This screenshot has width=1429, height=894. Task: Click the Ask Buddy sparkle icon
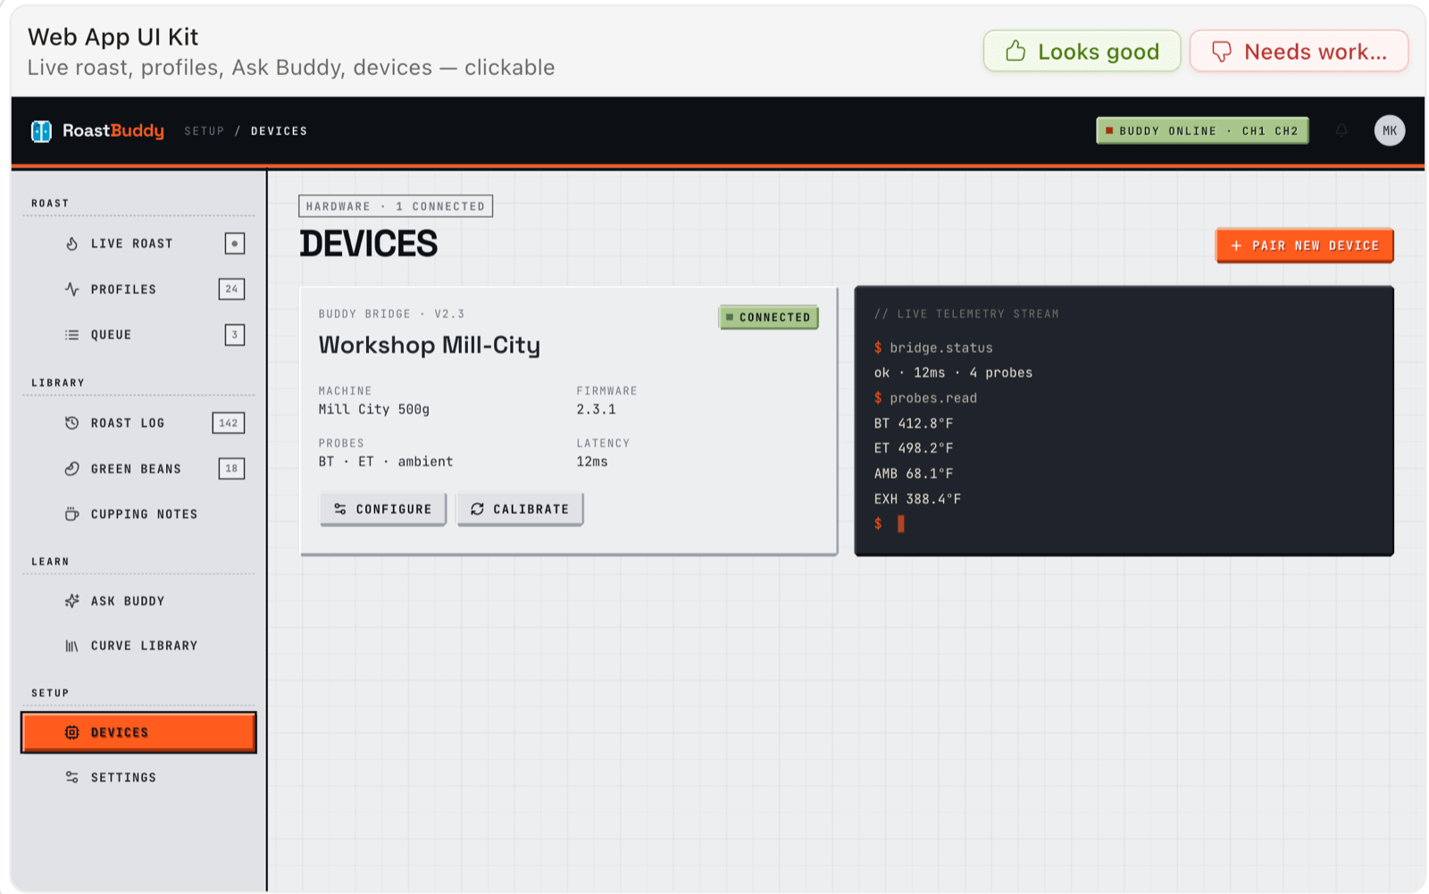71,600
